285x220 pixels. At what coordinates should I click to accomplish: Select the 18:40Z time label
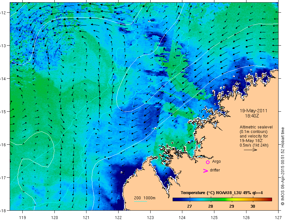[x=252, y=116]
